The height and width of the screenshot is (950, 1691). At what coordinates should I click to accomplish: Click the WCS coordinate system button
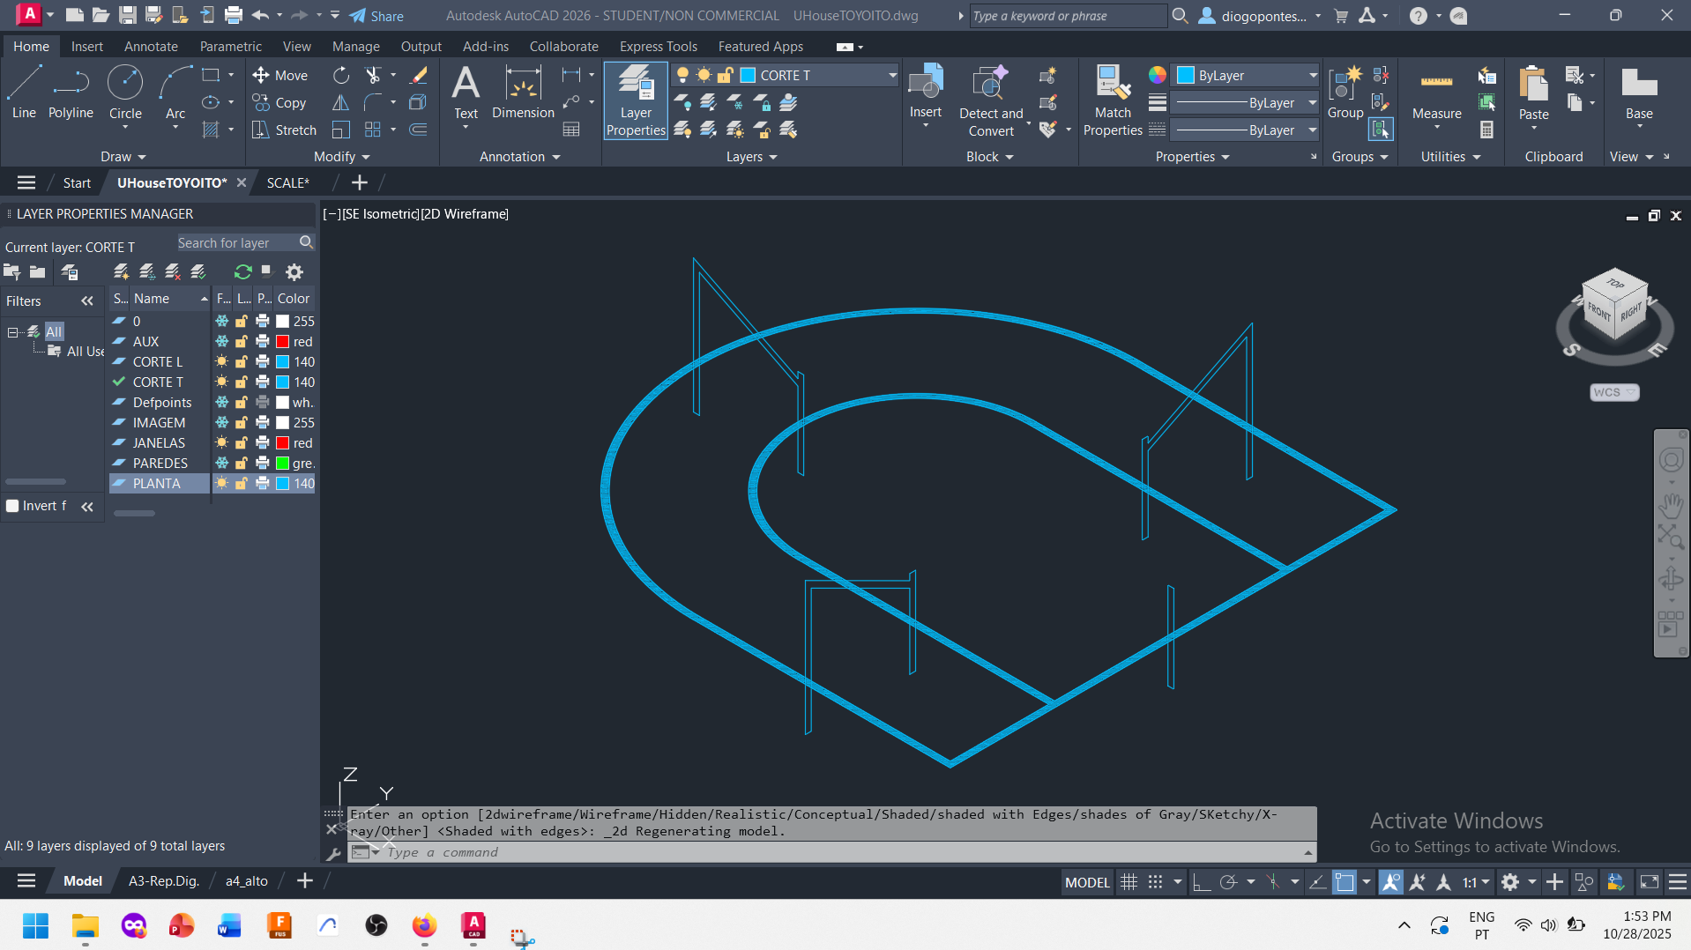1613,392
